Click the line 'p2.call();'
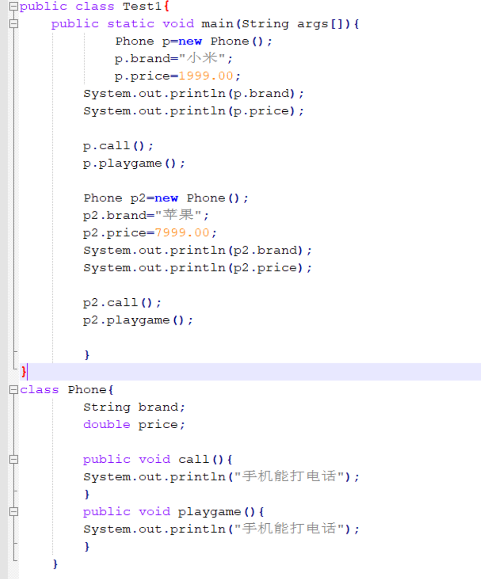Screen dimensions: 481x579 coord(122,302)
